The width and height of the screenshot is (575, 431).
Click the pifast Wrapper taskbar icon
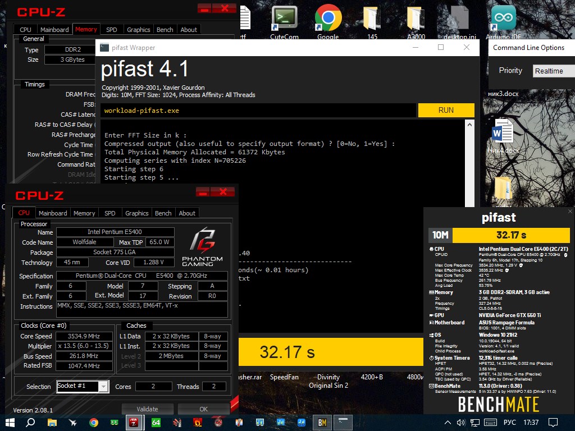point(343,423)
